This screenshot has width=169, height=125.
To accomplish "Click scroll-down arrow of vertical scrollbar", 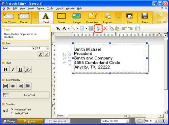I will pos(166,112).
